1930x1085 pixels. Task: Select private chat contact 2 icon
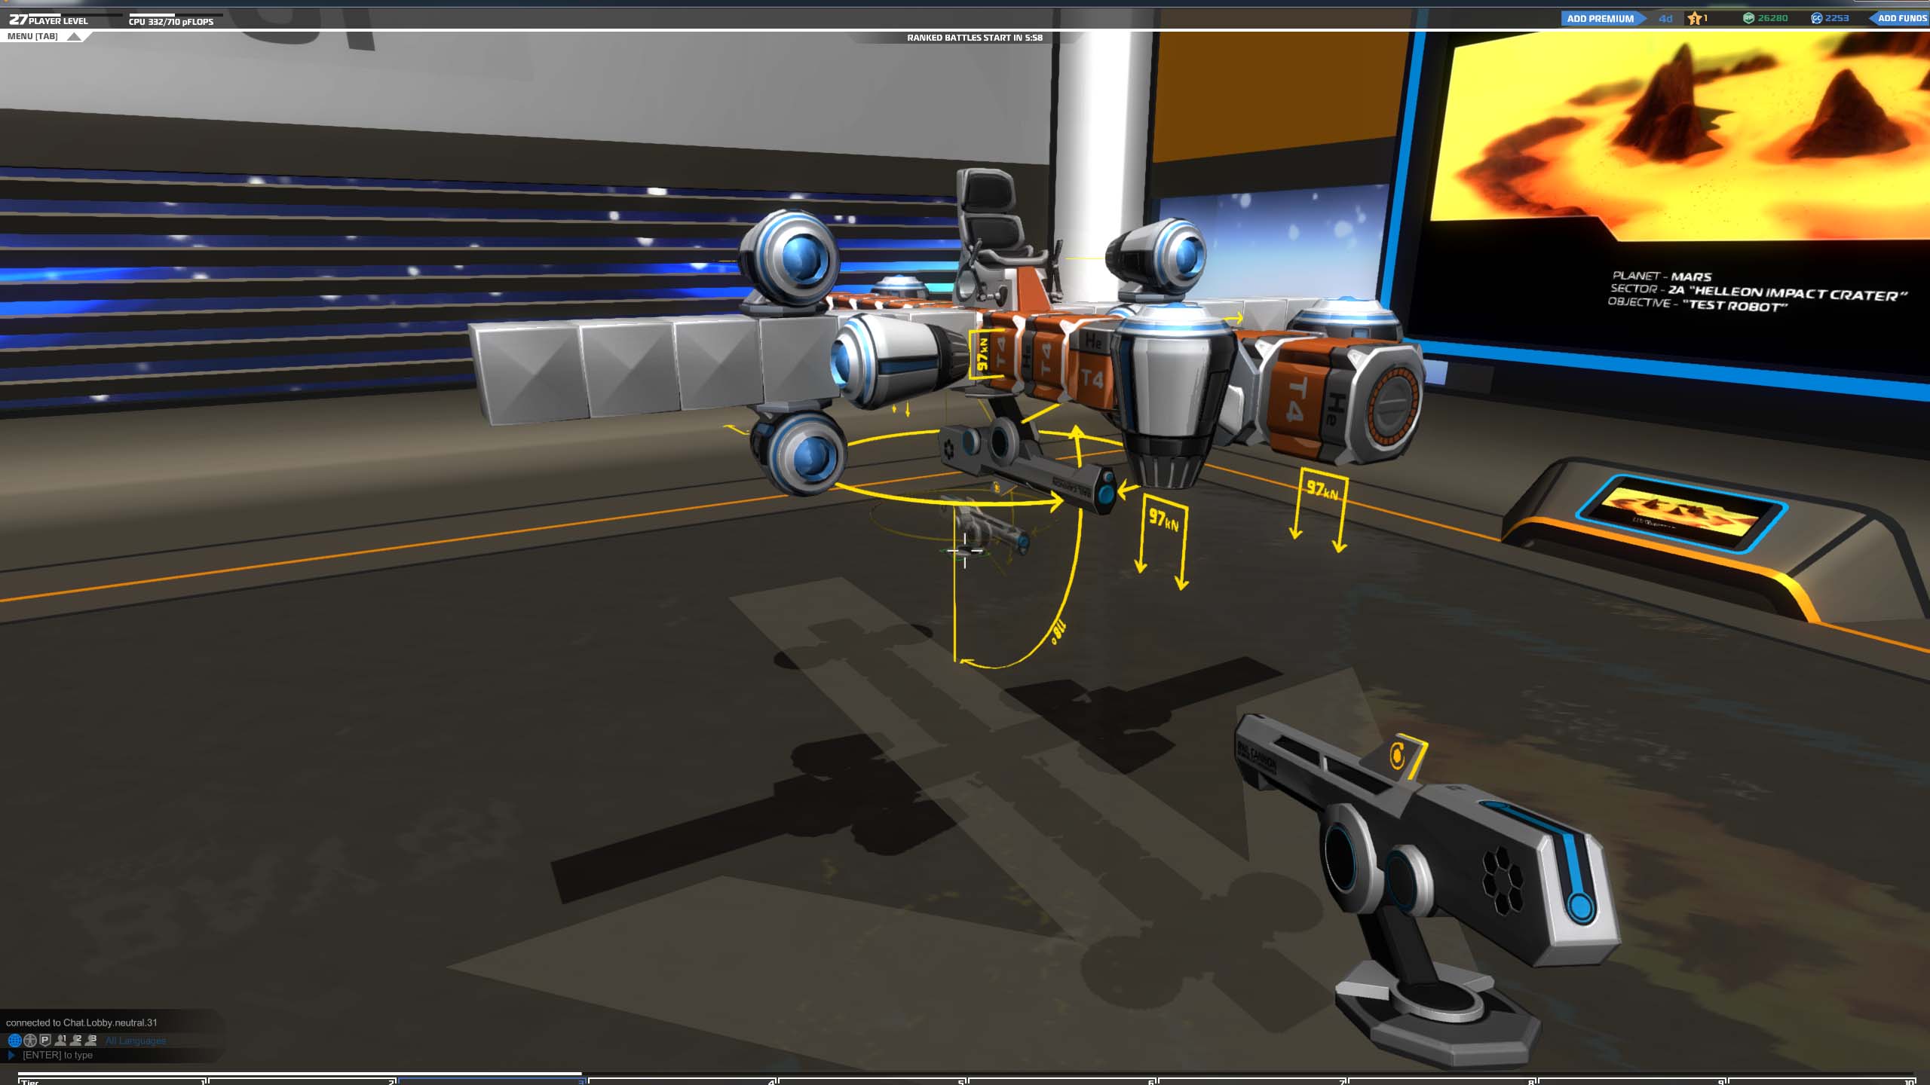point(76,1041)
